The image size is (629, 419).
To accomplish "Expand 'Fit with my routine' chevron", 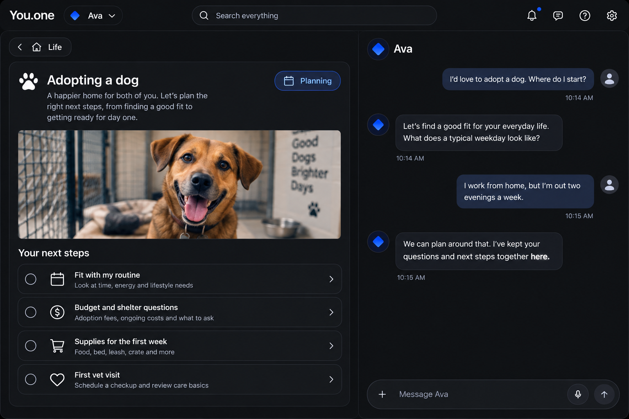I will (x=331, y=279).
